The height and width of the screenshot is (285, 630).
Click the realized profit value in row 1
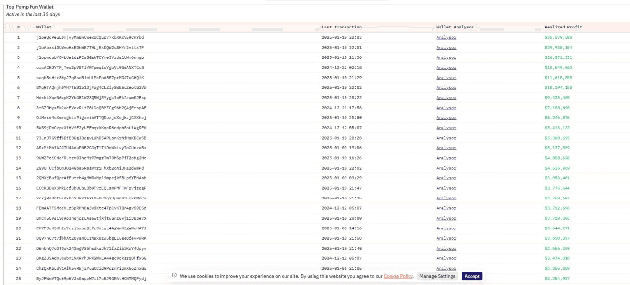coord(558,37)
